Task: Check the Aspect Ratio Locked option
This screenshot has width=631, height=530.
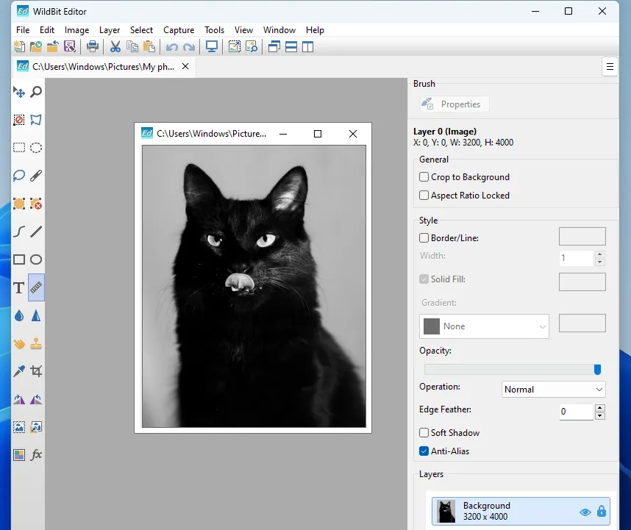Action: 424,196
